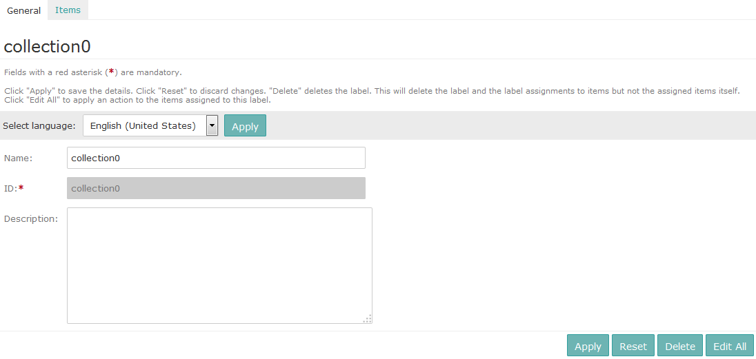
Task: Click the red asterisk in mandatory note
Action: 111,72
